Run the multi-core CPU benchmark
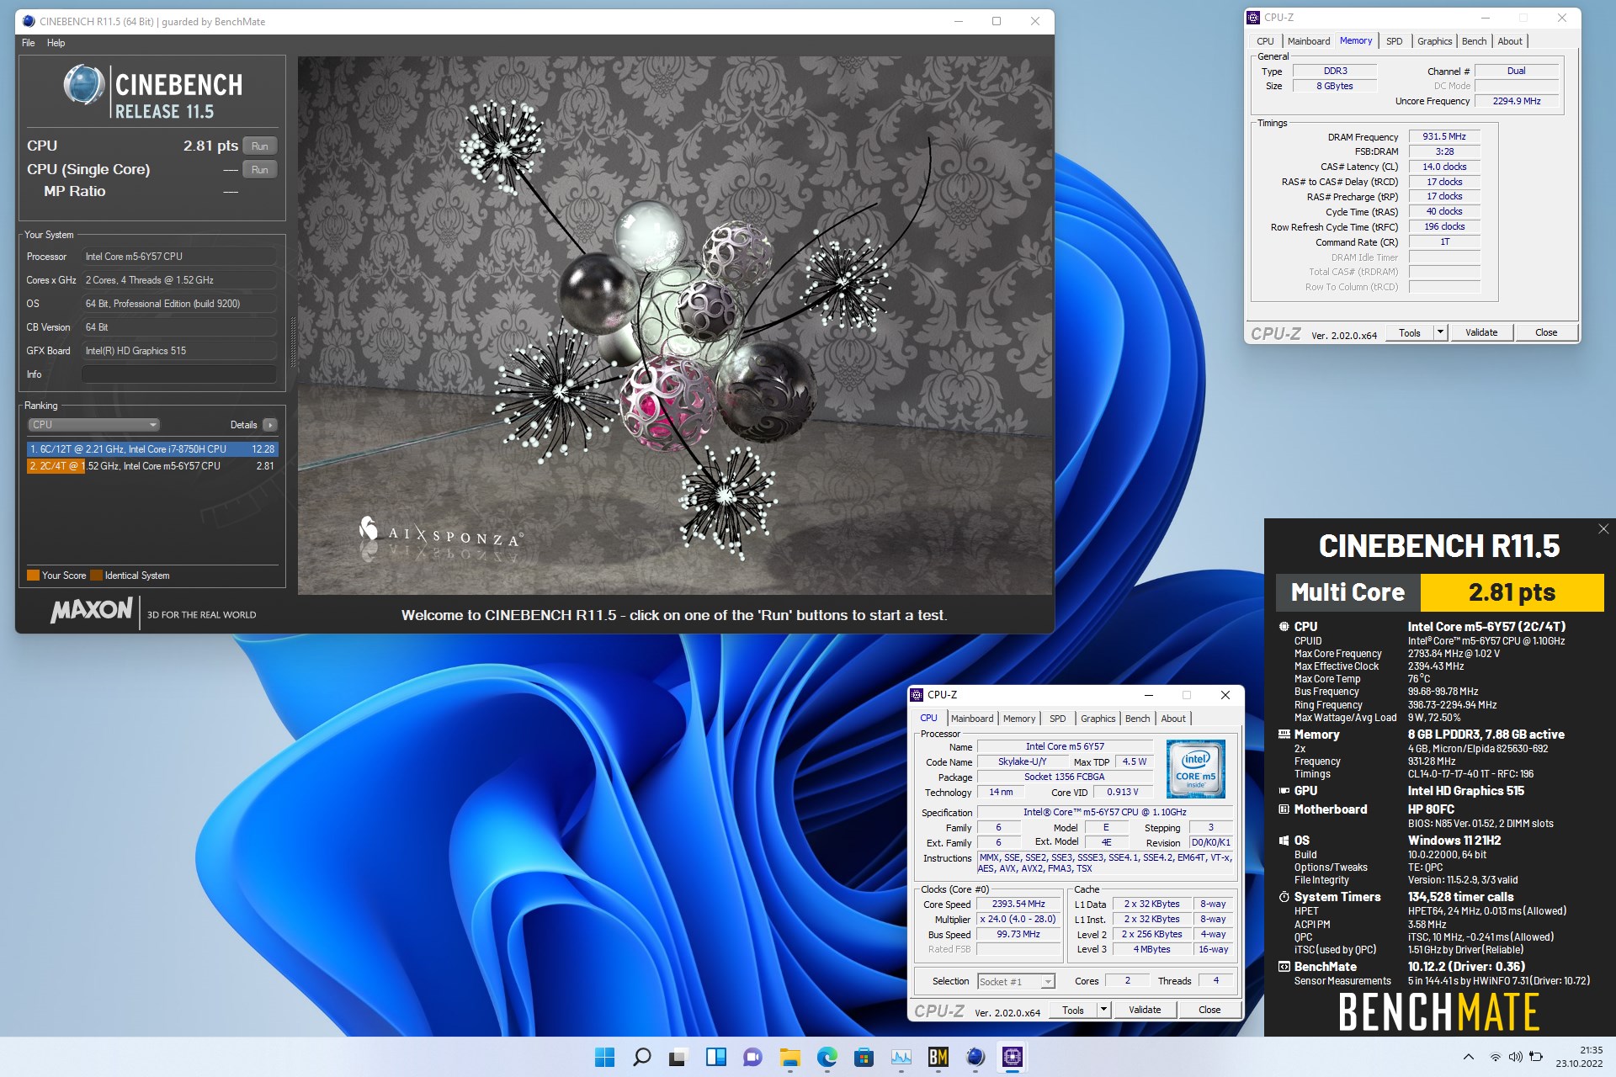 (260, 146)
